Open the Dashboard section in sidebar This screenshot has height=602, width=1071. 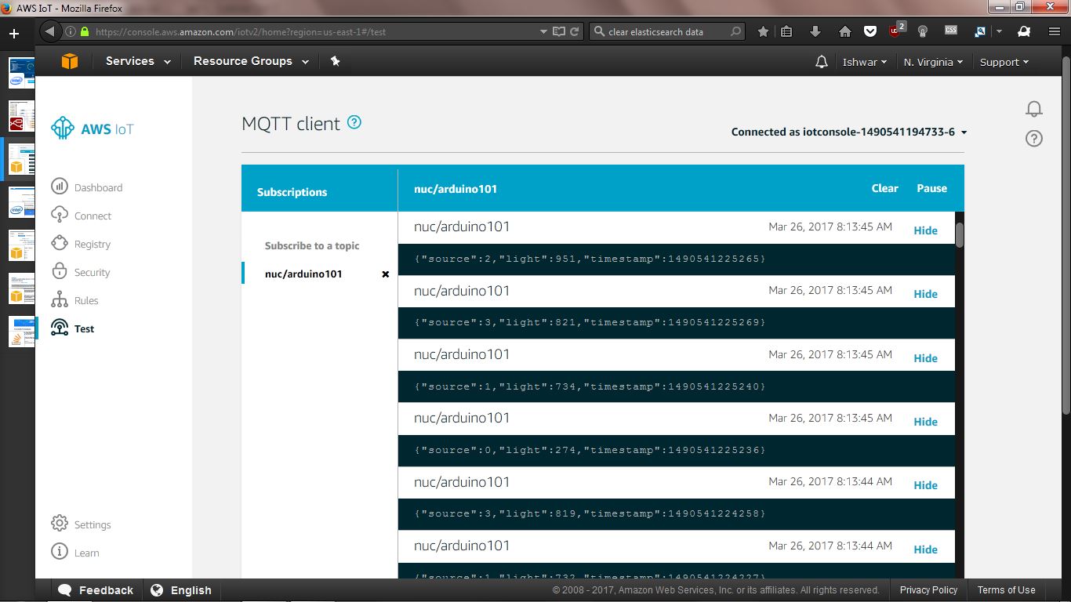coord(87,187)
